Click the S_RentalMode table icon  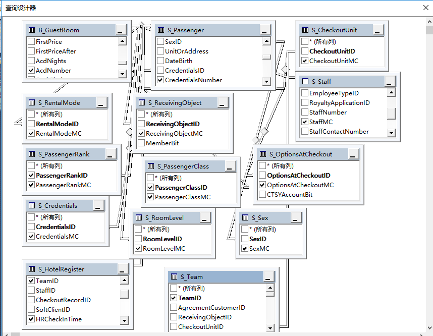(x=32, y=103)
